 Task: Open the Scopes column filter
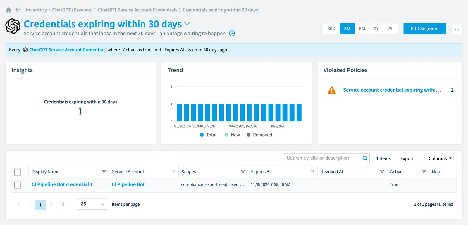(243, 172)
